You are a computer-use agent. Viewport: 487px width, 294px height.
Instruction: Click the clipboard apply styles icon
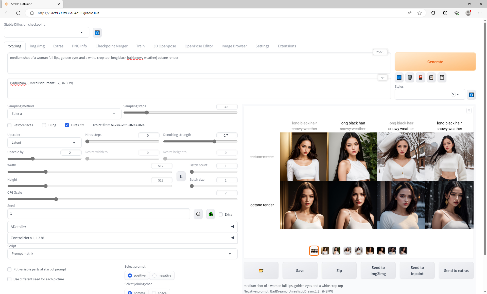(431, 78)
